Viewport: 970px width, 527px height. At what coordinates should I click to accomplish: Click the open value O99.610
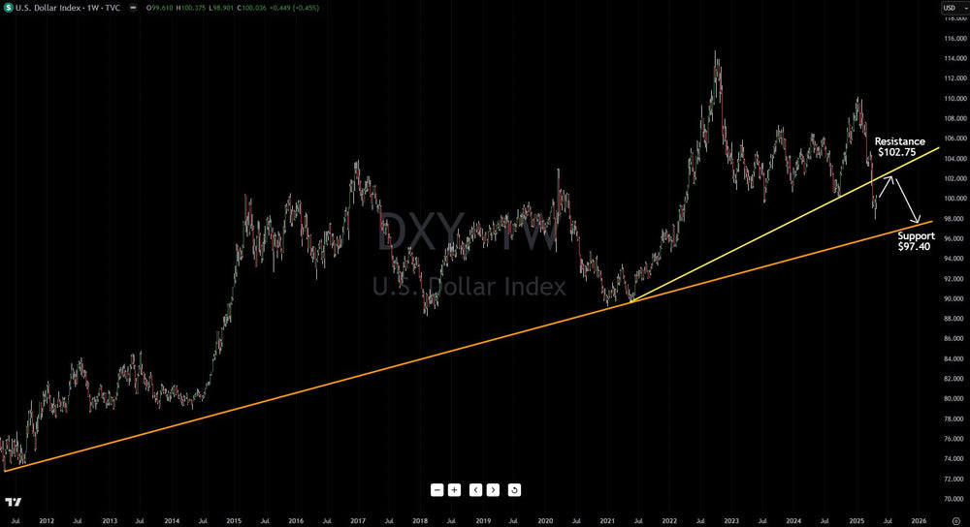pos(158,8)
